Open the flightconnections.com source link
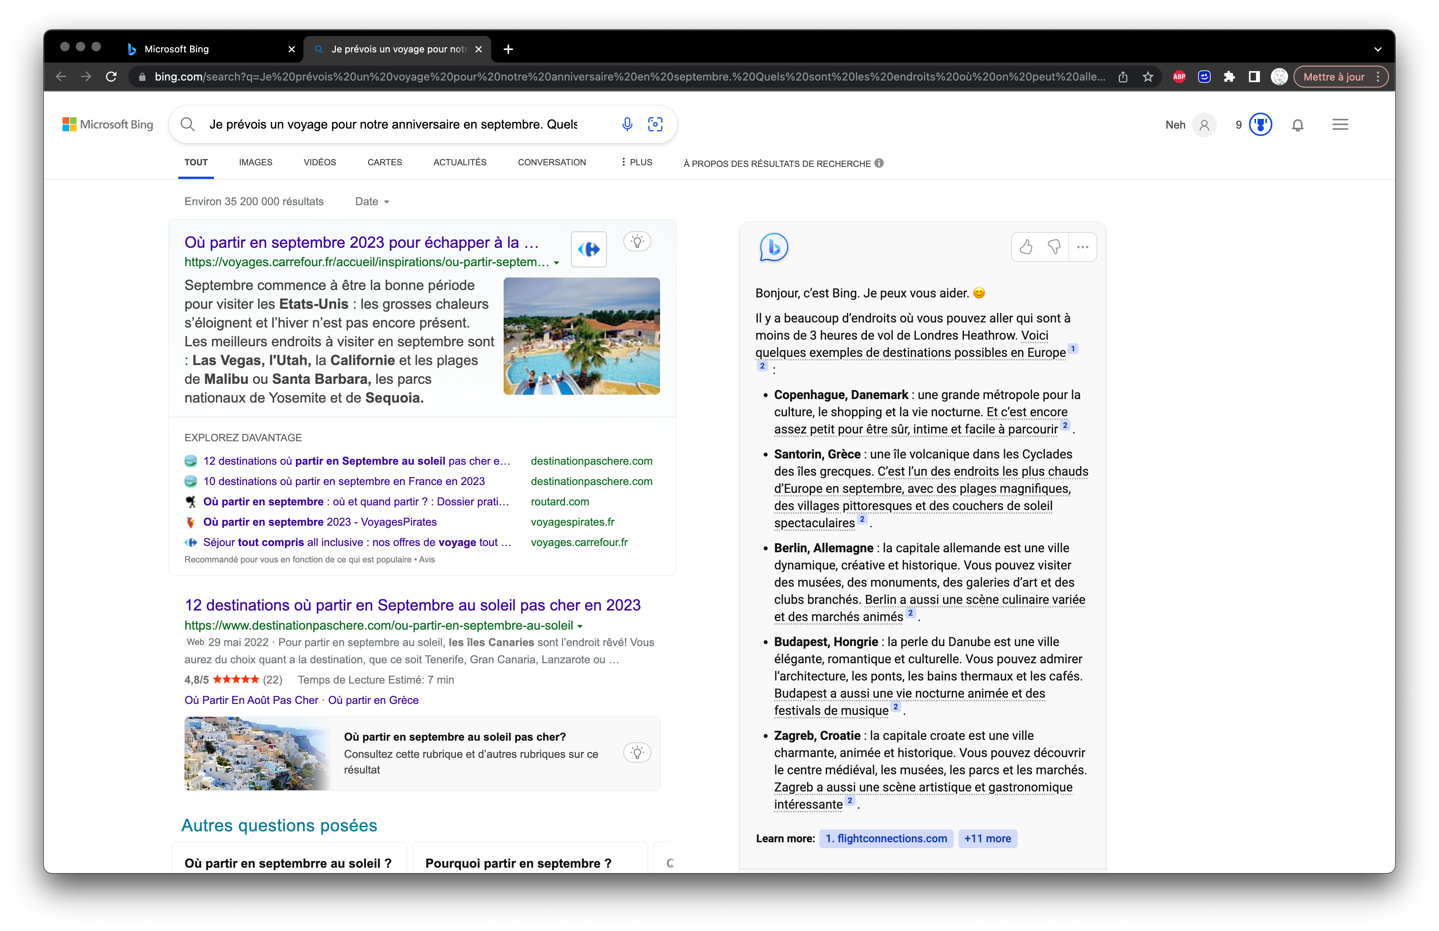Screen dimensions: 1439x931 (886, 839)
